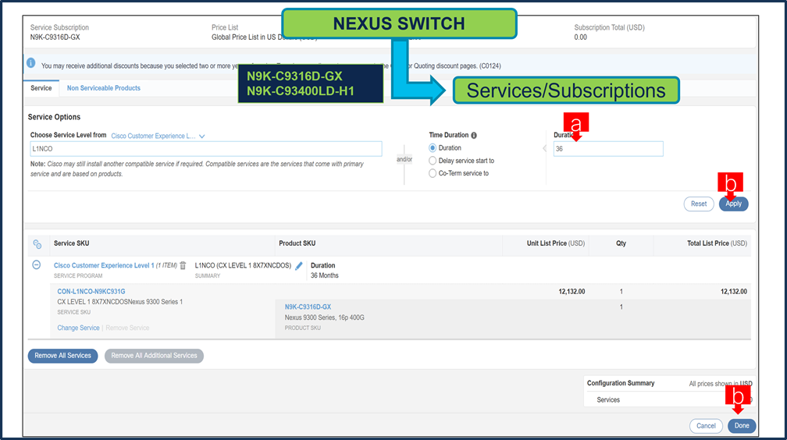
Task: Open the CON-L1NCO-N9KC931G service SKU link
Action: pyautogui.click(x=91, y=292)
